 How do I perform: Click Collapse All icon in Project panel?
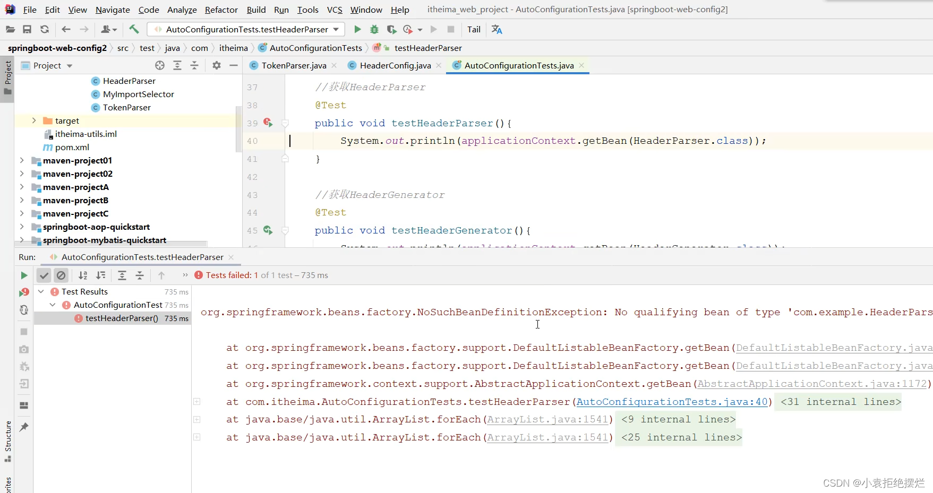194,65
